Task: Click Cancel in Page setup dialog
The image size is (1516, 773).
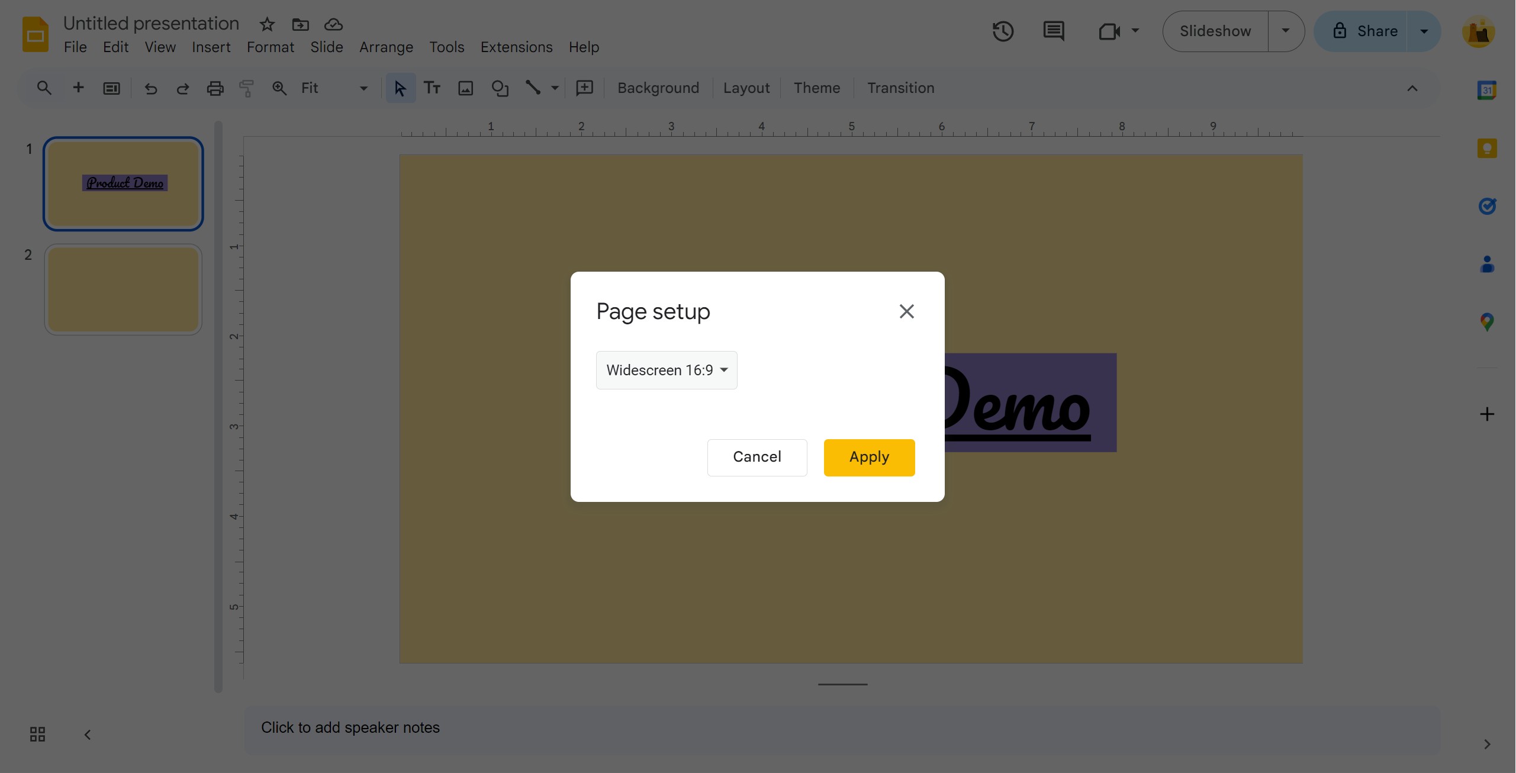Action: (x=757, y=457)
